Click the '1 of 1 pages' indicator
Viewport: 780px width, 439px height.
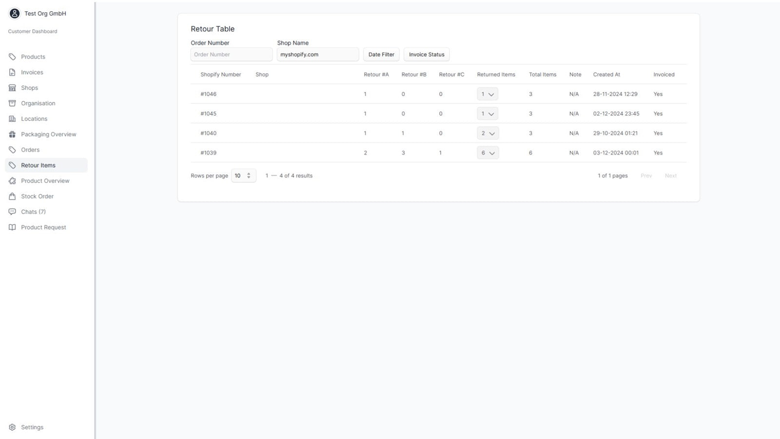(x=613, y=176)
